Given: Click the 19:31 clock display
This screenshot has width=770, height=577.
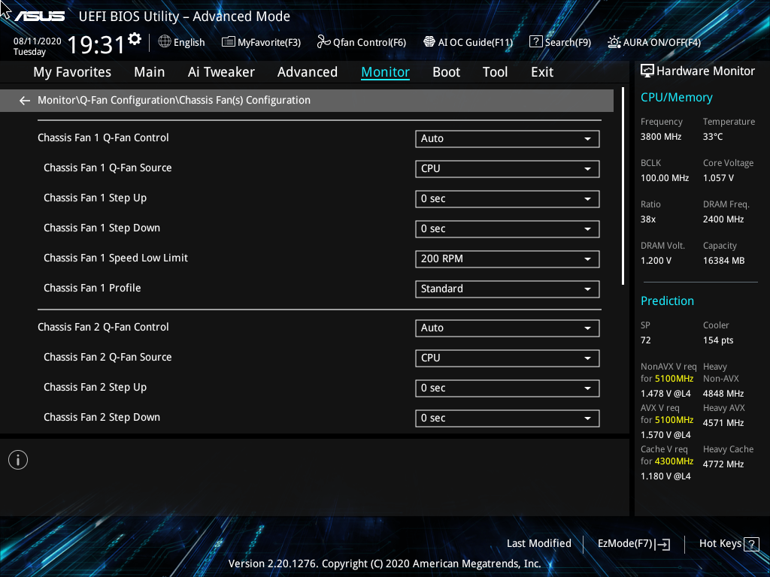Looking at the screenshot, I should (x=96, y=44).
